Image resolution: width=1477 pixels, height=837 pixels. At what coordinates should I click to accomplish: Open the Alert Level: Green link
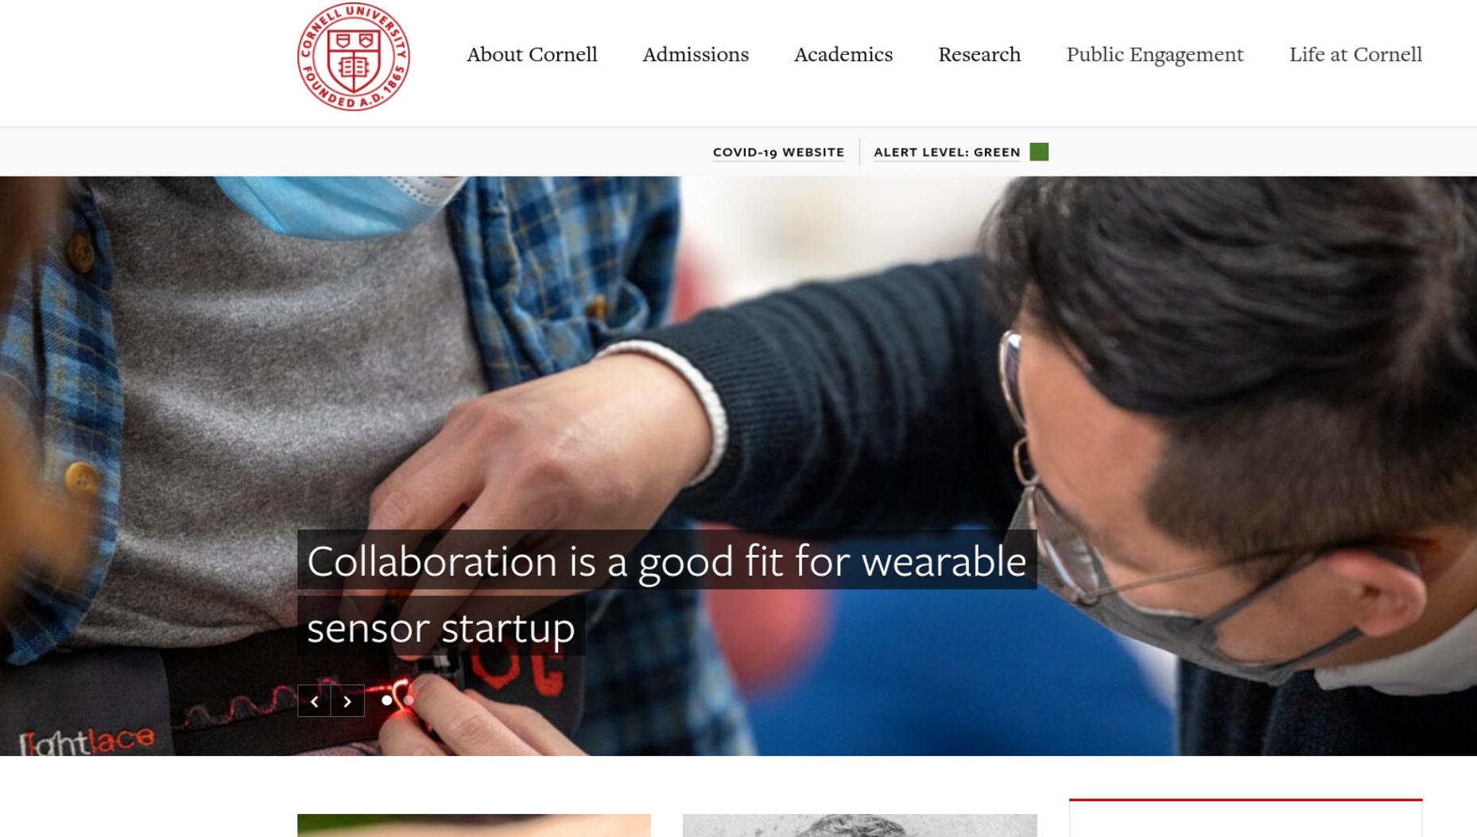[947, 152]
